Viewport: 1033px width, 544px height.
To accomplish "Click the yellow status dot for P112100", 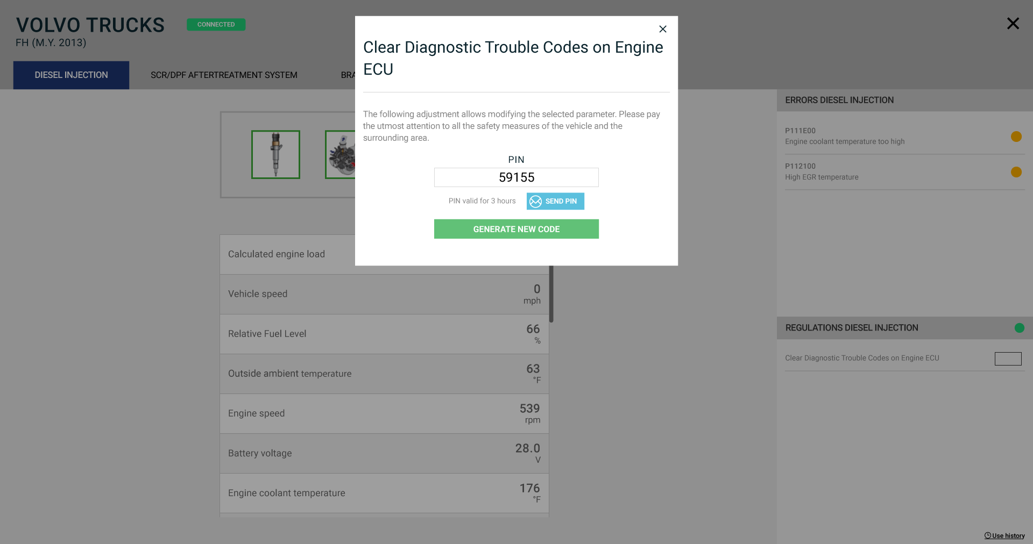I will pyautogui.click(x=1016, y=172).
